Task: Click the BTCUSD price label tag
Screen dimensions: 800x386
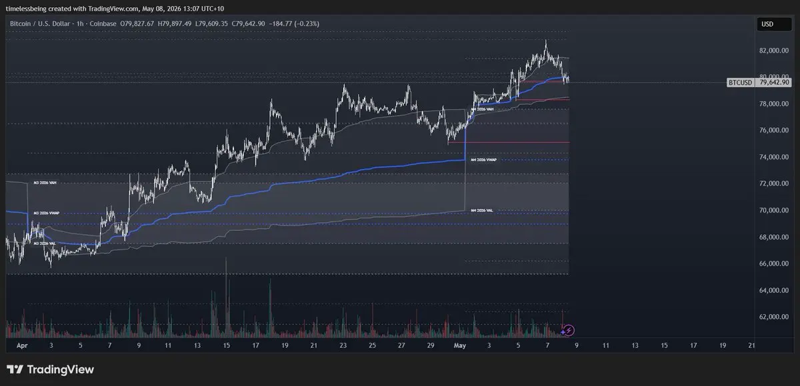Action: [741, 83]
